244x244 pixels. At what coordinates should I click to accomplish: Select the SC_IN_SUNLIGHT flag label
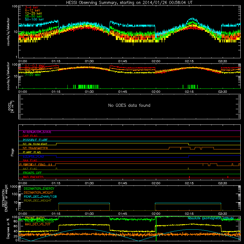35,144
